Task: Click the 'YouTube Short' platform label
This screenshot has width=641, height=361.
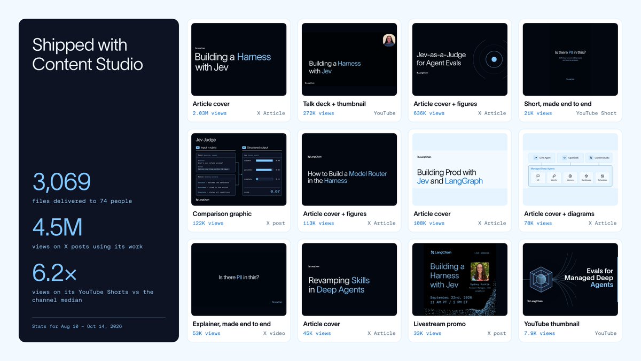Action: click(x=596, y=113)
